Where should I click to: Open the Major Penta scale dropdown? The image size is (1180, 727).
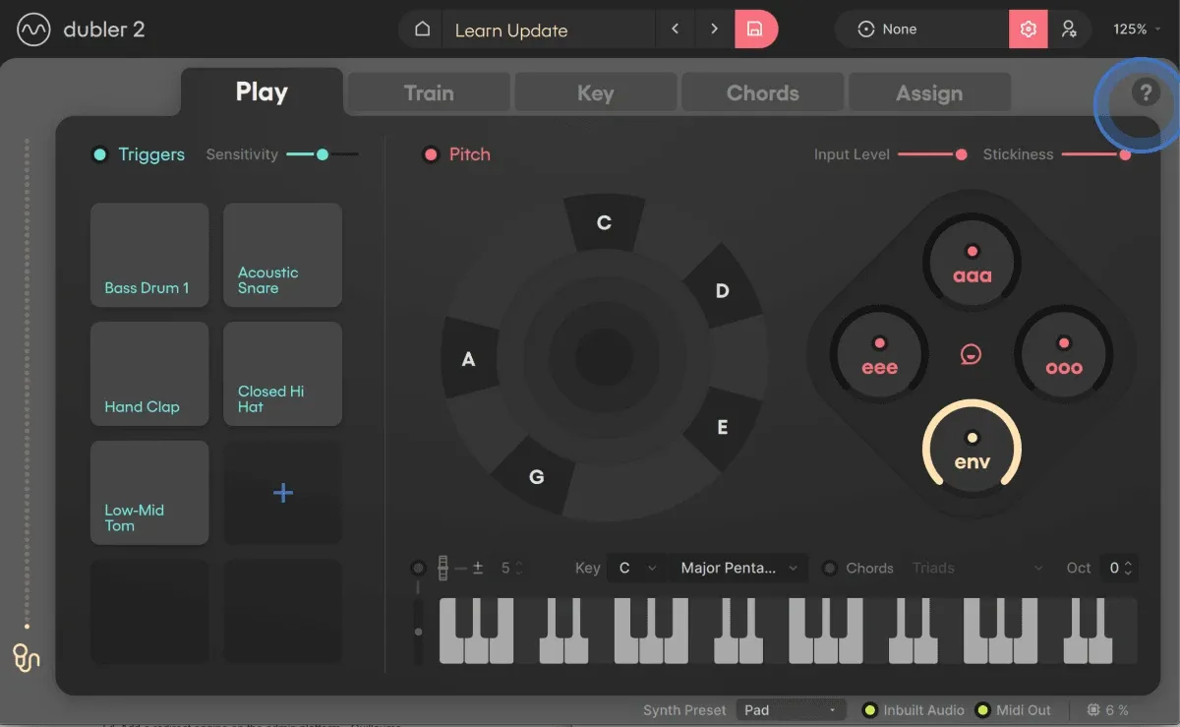pyautogui.click(x=739, y=568)
